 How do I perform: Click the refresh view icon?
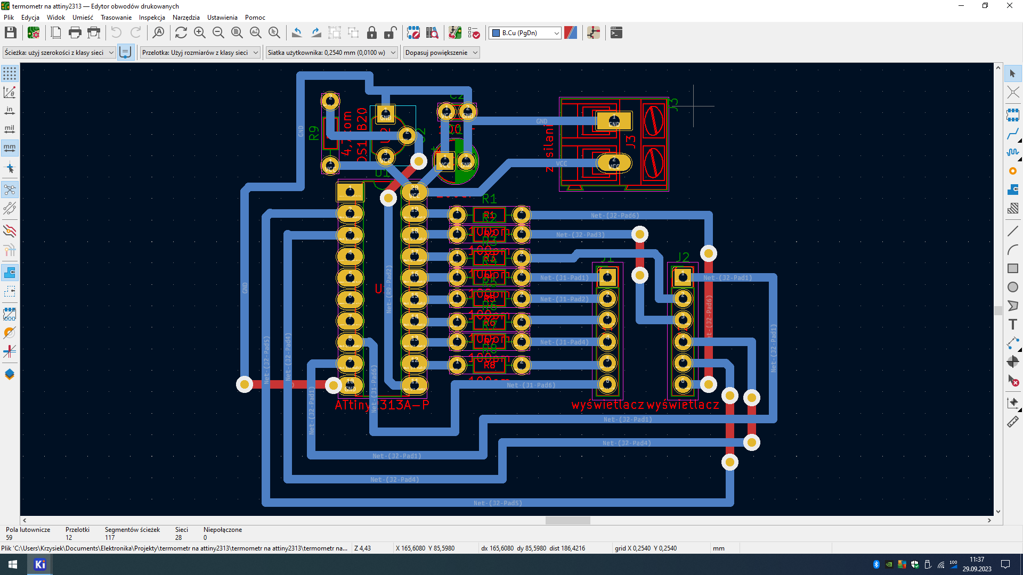pyautogui.click(x=181, y=33)
